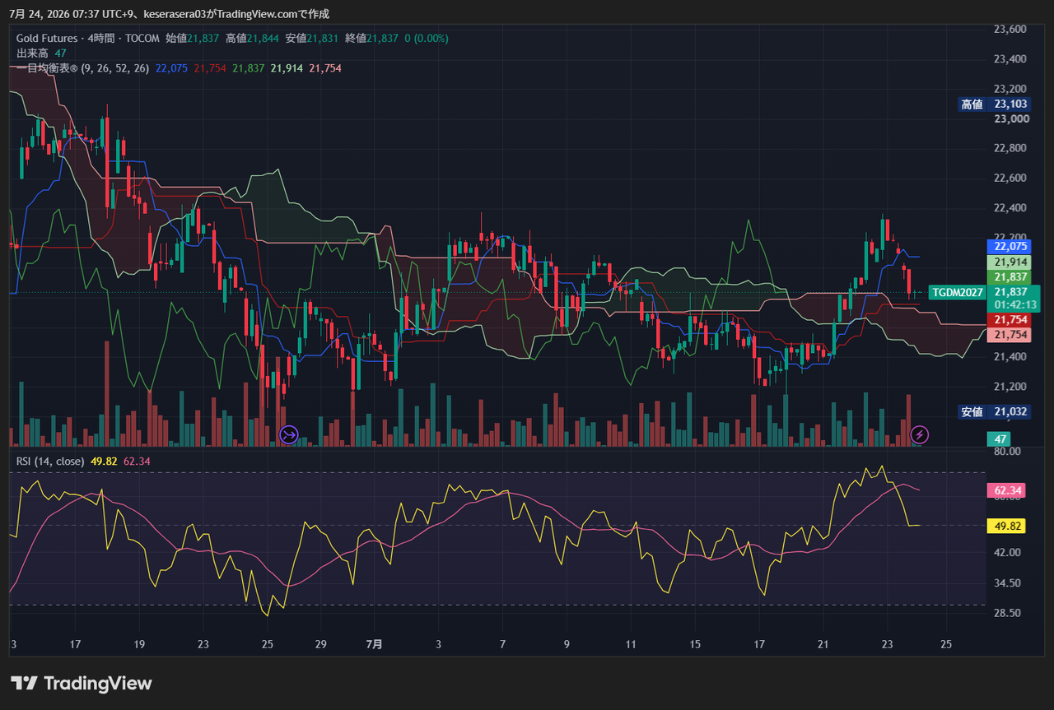Click red 21,754 value in Ichimoku legend

(x=210, y=68)
